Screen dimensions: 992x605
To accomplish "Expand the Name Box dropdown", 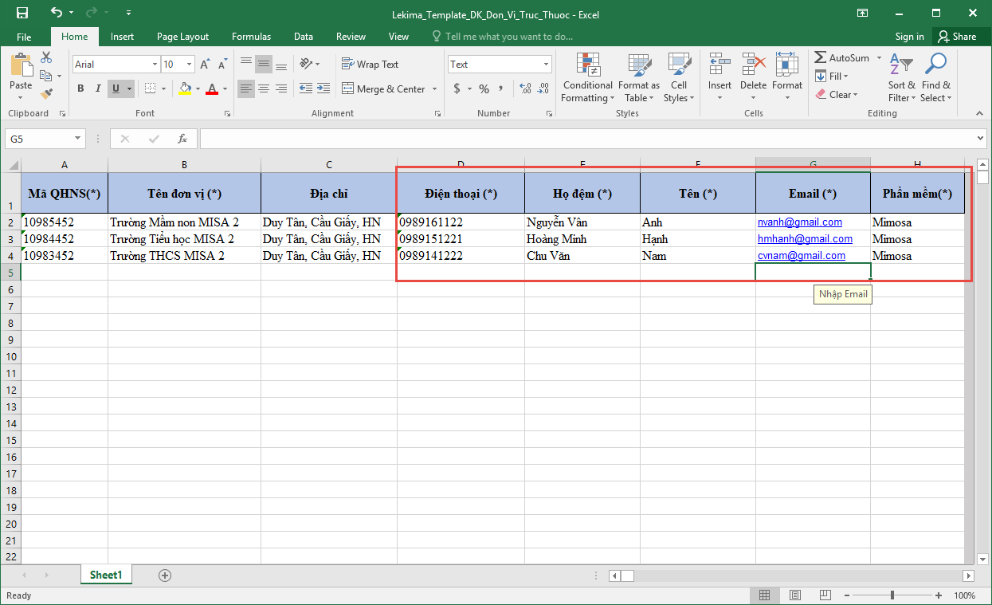I will tap(77, 139).
